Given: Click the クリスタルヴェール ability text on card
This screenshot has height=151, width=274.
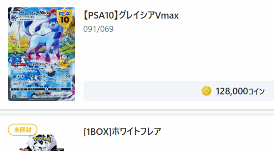Looking at the screenshot, I should (x=43, y=64).
